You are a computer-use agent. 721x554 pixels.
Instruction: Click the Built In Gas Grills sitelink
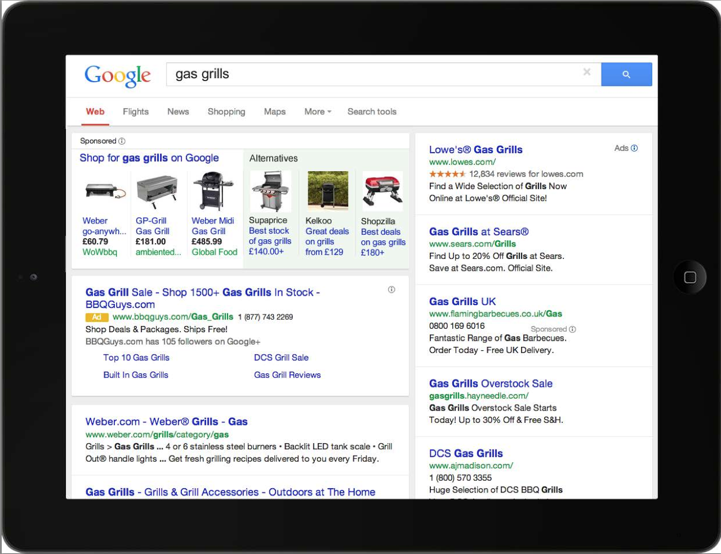(136, 375)
